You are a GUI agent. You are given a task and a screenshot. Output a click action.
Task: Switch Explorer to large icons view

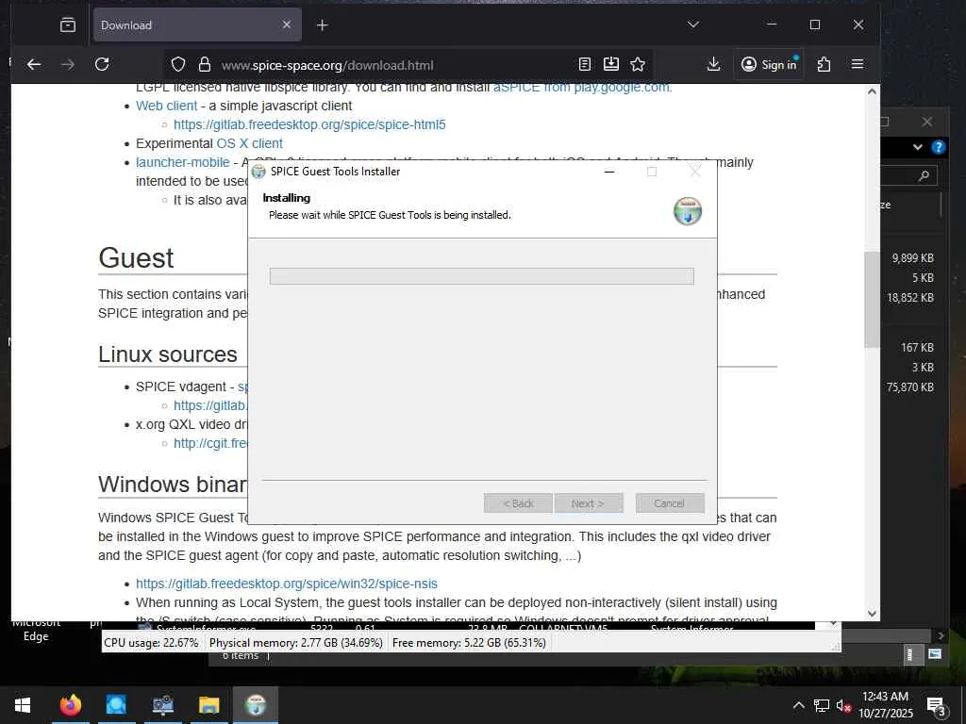[935, 654]
